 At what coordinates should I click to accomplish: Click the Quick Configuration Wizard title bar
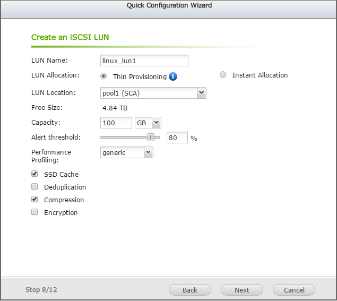[169, 6]
